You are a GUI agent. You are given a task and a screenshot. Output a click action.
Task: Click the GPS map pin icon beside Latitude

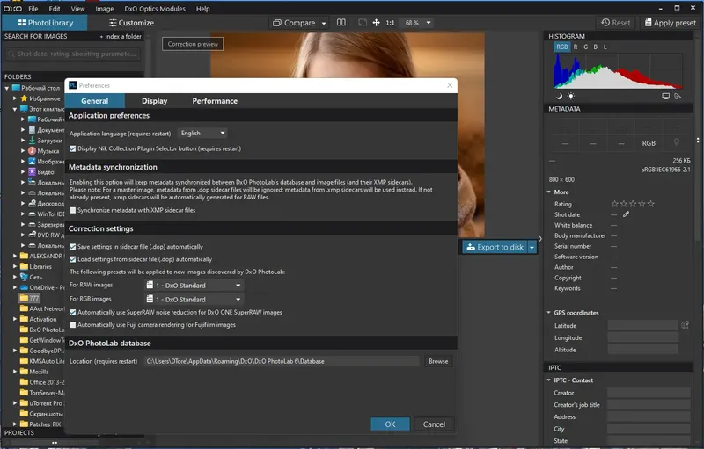685,325
